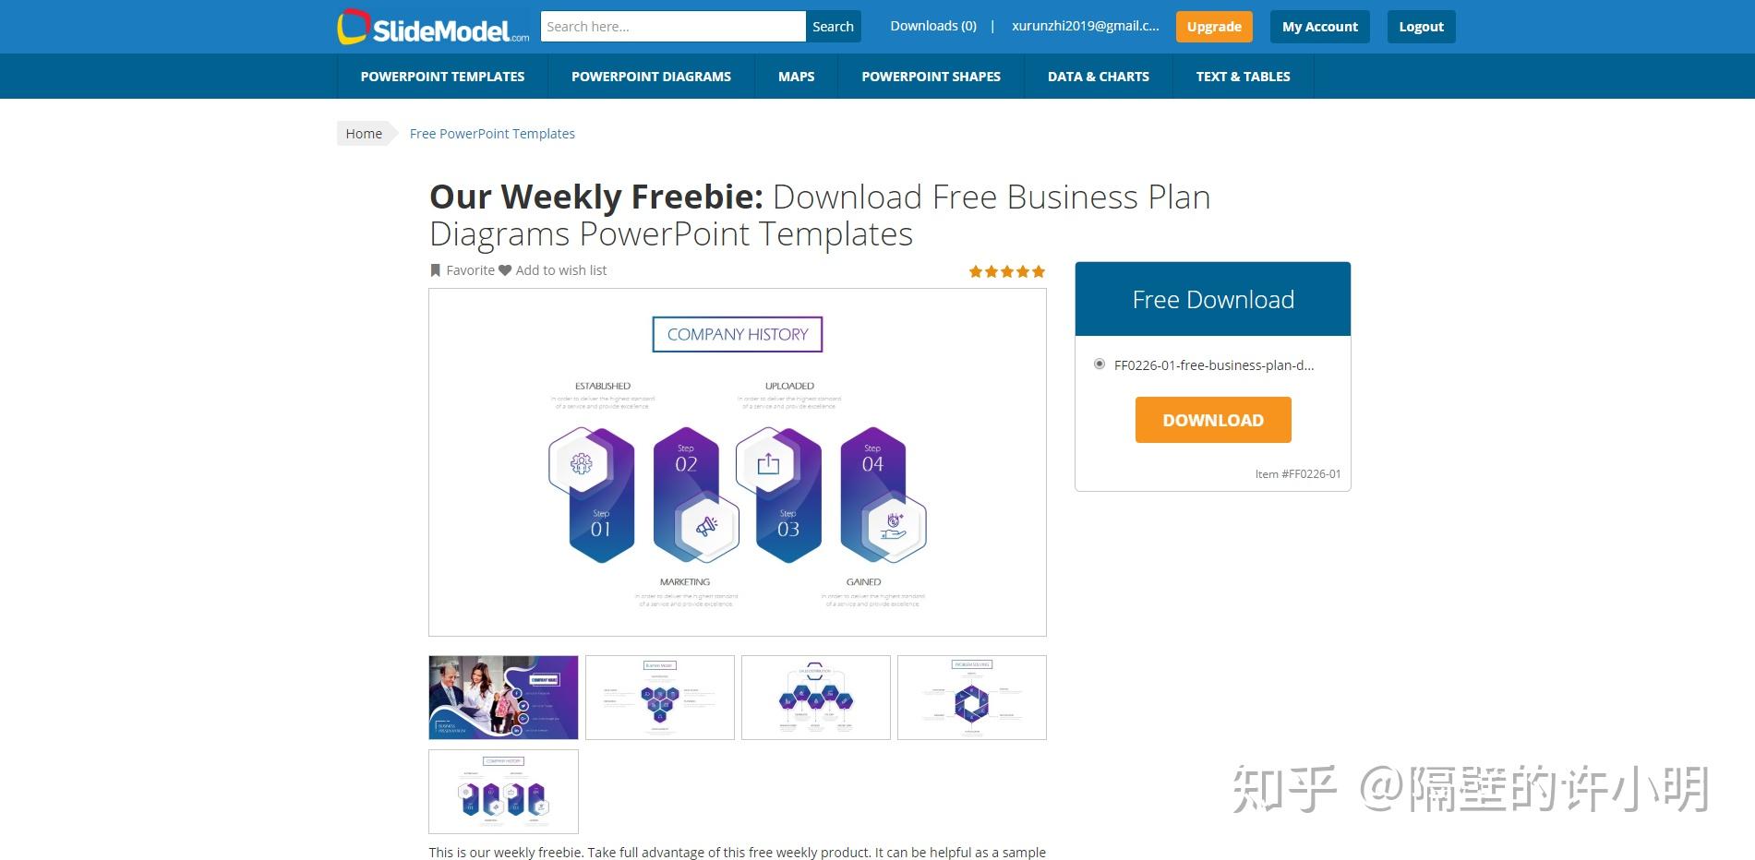Open the Data & Charts menu
Viewport: 1755px width, 860px height.
click(1098, 77)
